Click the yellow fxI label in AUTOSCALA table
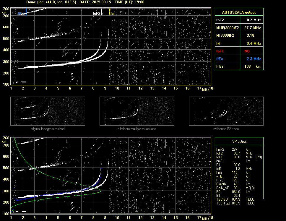The width and height of the screenshot is (286, 221). (x=218, y=43)
